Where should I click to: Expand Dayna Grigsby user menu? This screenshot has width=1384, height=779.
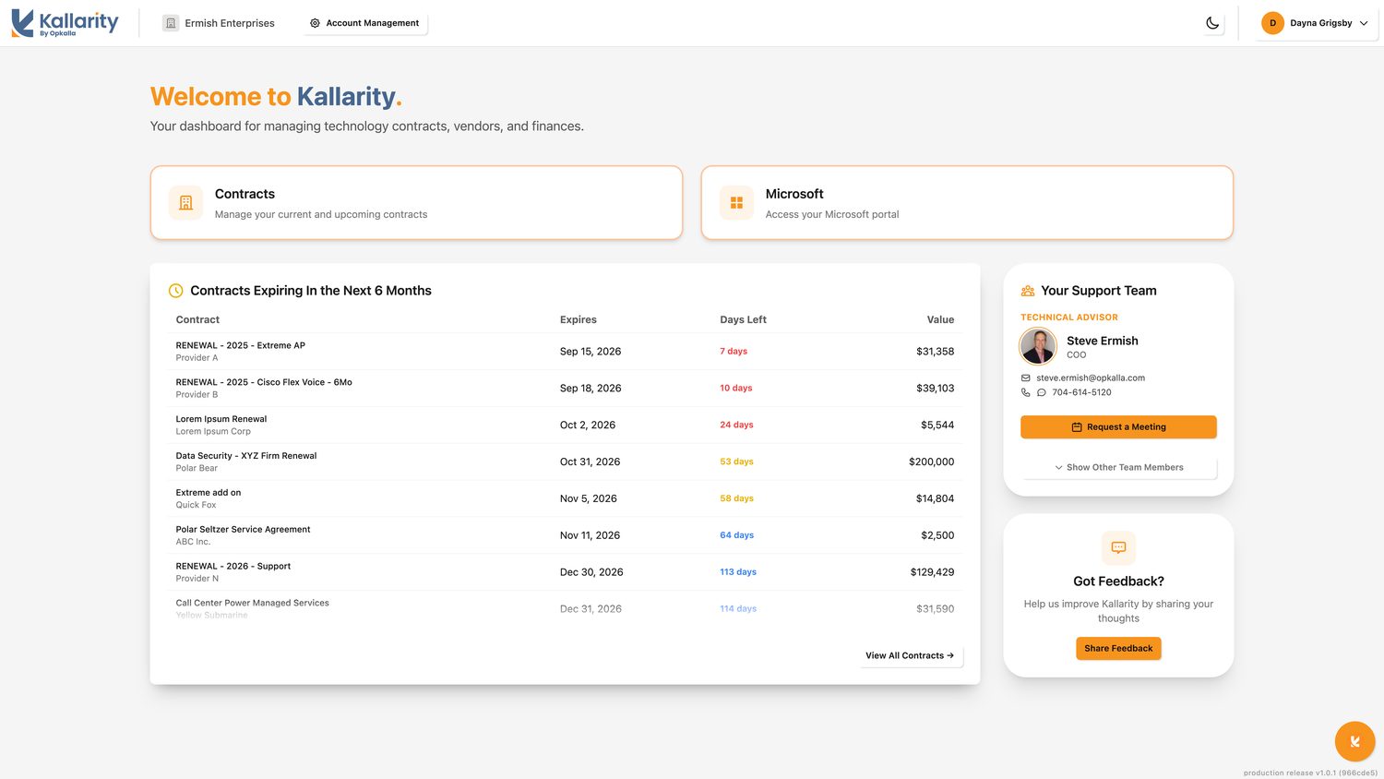tap(1315, 23)
